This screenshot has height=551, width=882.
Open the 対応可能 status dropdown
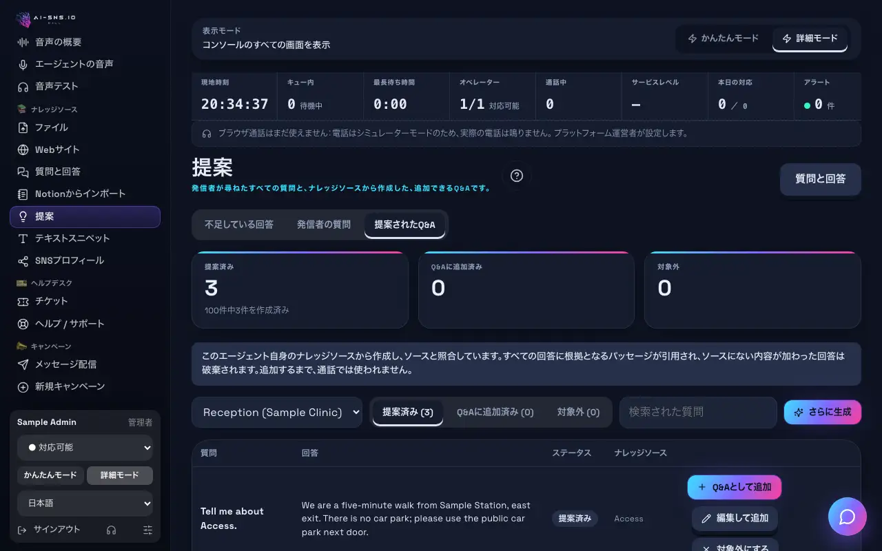(85, 448)
